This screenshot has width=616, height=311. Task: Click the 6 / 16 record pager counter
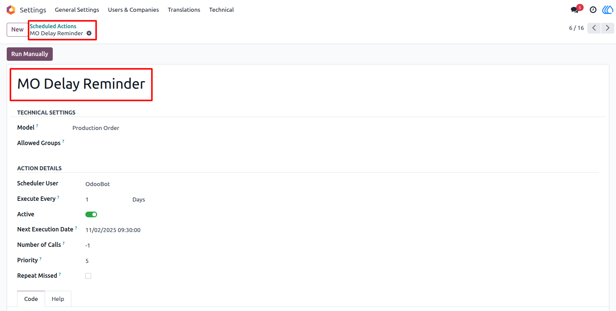[x=576, y=28]
